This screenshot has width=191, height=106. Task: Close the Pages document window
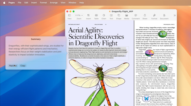coord(67,11)
